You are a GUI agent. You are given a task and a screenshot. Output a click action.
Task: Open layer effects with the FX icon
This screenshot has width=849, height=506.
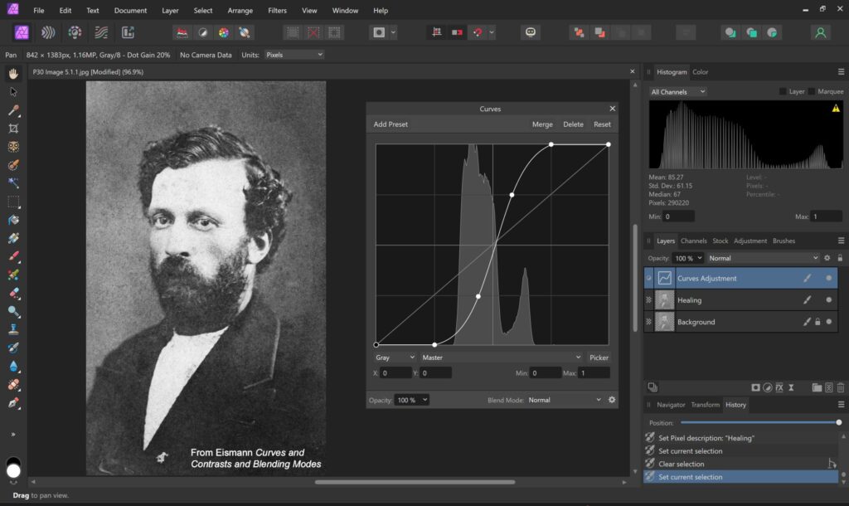coord(779,387)
